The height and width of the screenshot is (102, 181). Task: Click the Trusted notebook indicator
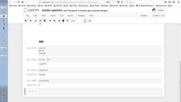(143, 16)
